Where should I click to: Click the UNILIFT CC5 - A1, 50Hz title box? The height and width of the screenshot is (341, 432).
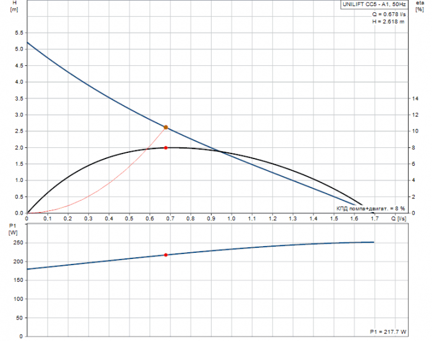click(x=374, y=4)
